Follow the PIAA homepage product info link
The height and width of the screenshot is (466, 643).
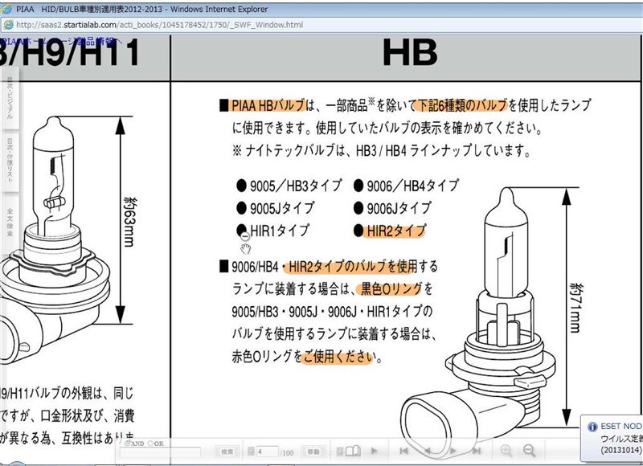tap(61, 41)
